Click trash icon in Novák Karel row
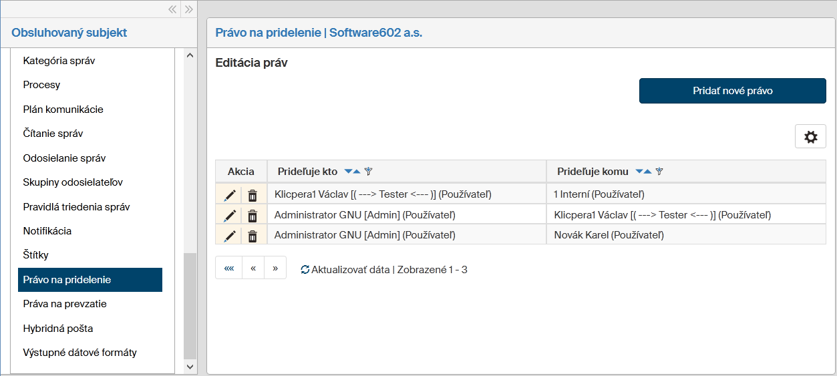 [x=253, y=235]
